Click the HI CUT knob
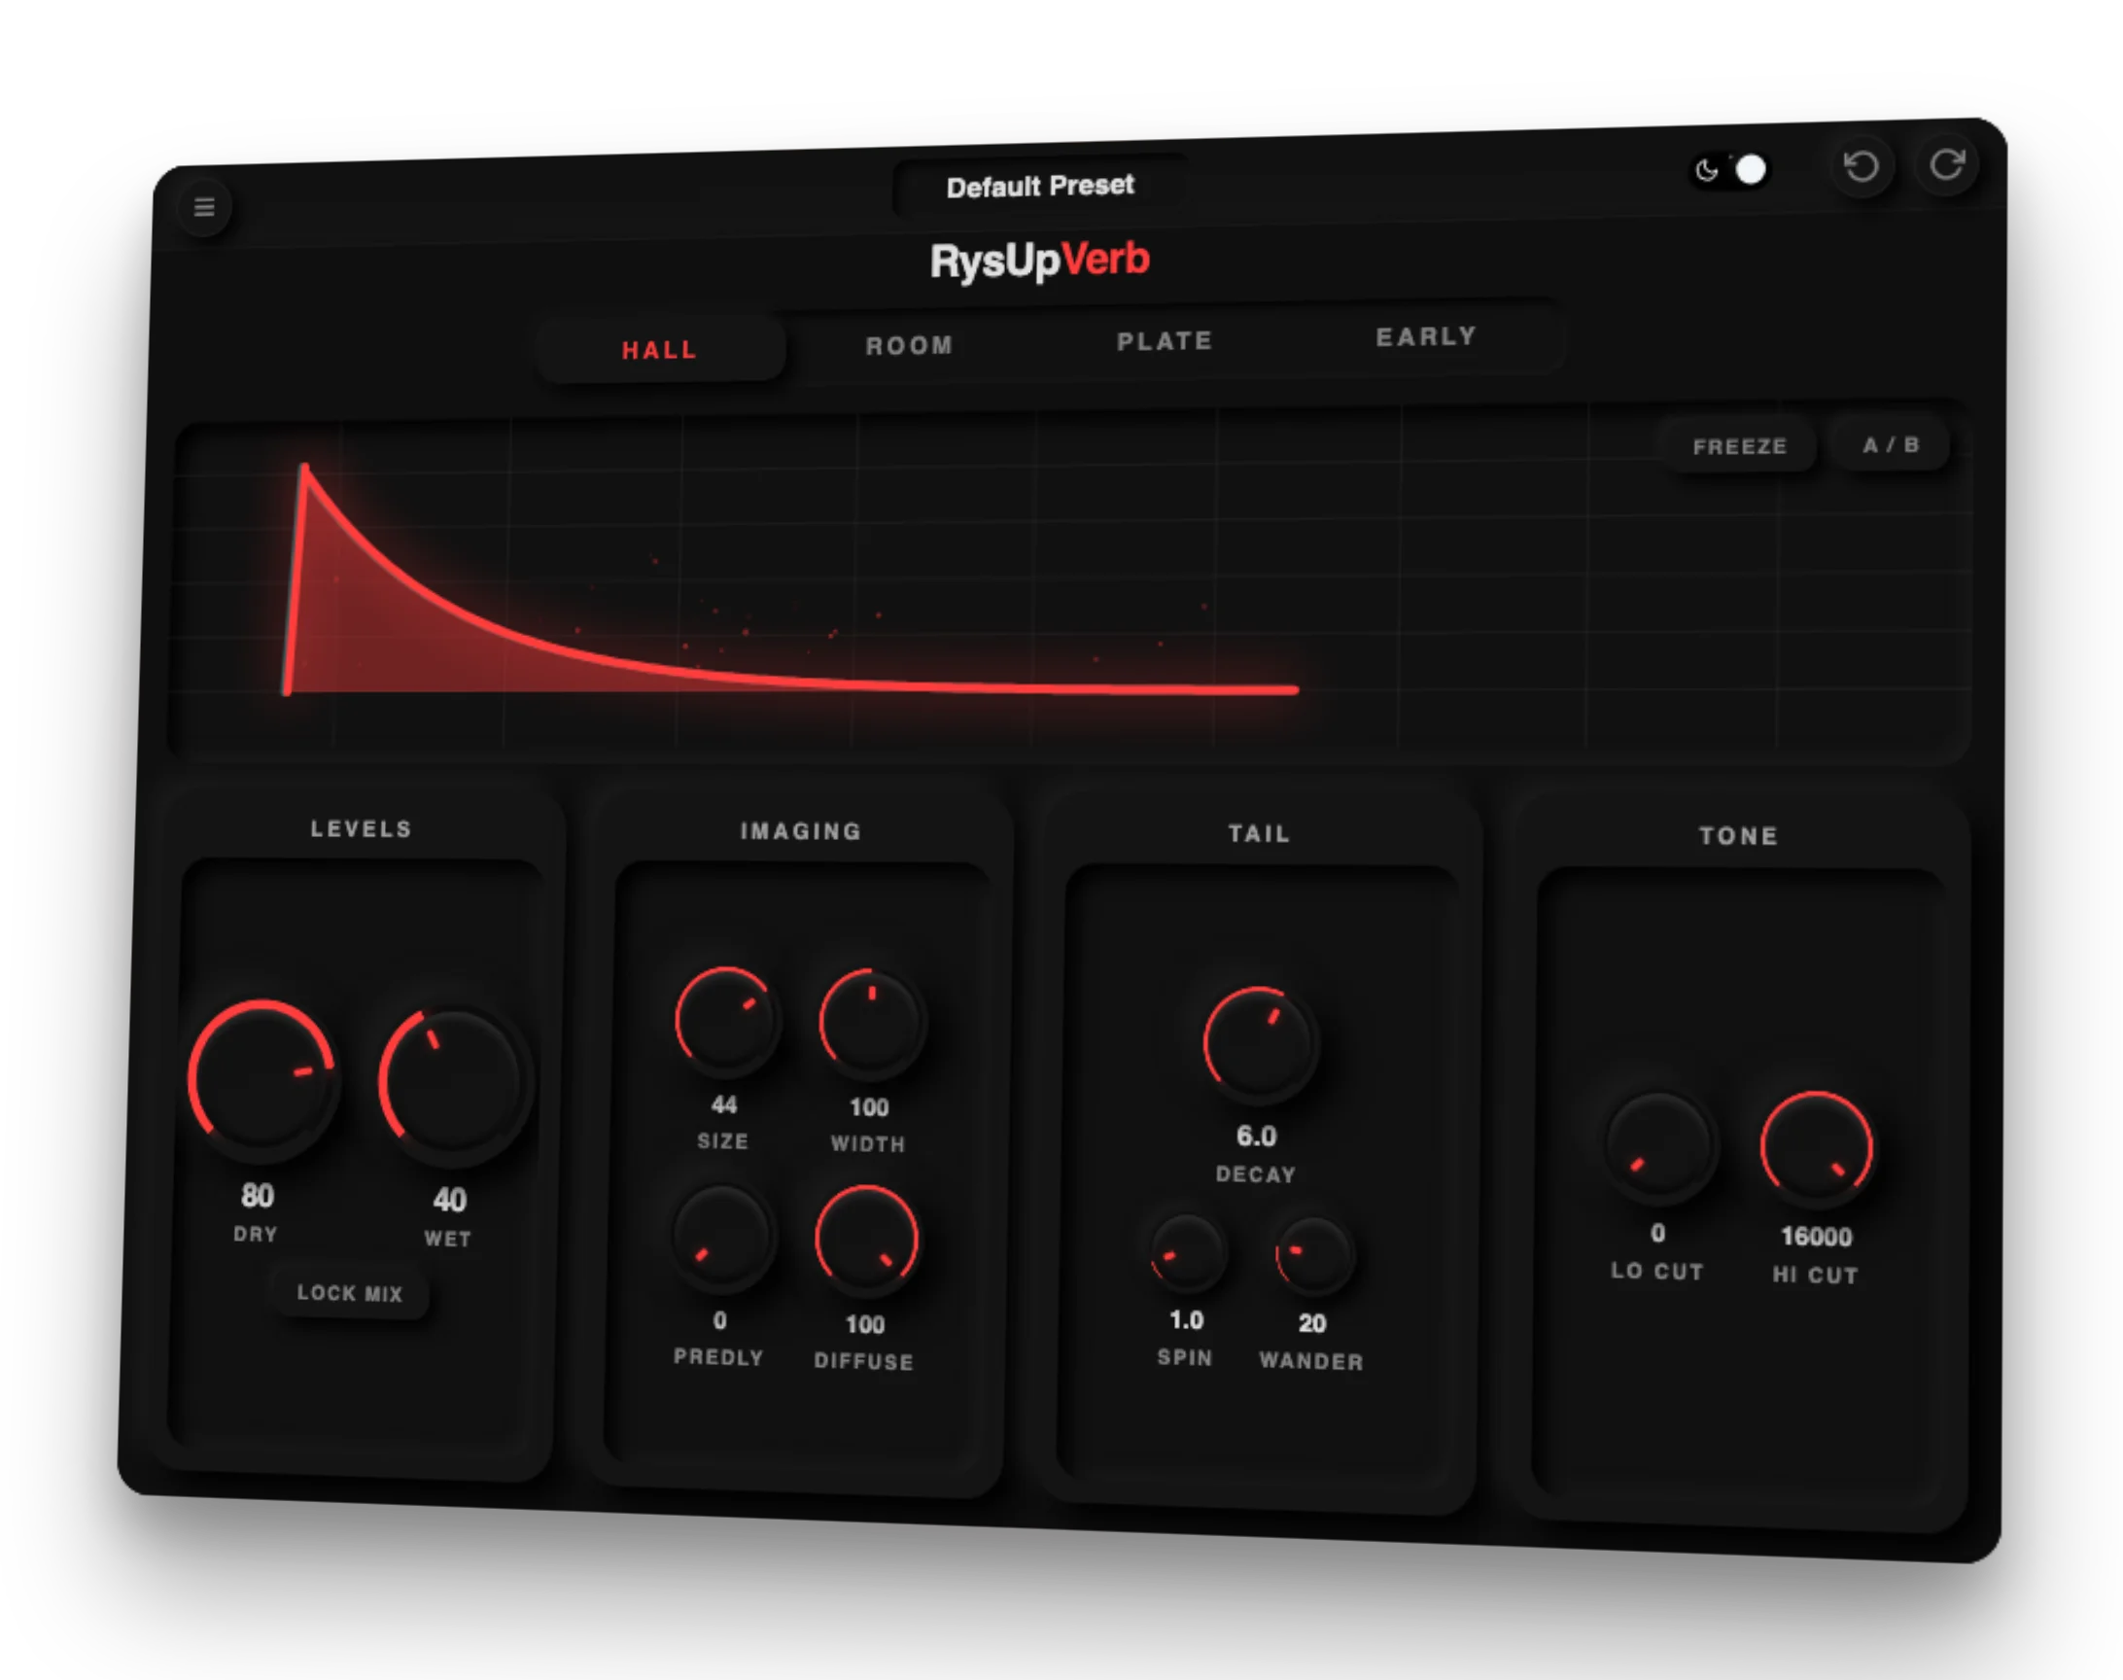Viewport: 2123px width, 1680px height. [x=1816, y=1147]
